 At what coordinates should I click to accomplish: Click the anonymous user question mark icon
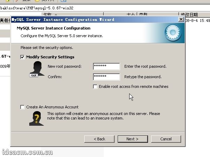[37, 118]
